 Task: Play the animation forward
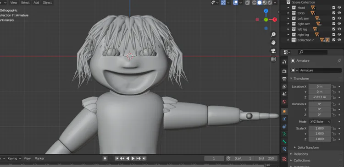pyautogui.click(x=133, y=158)
